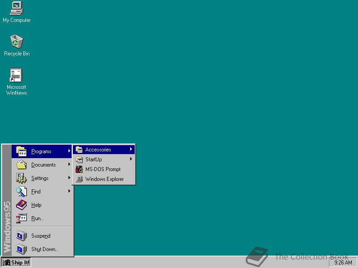358x268 pixels.
Task: Open Settings label in the Start menu
Action: pos(40,178)
